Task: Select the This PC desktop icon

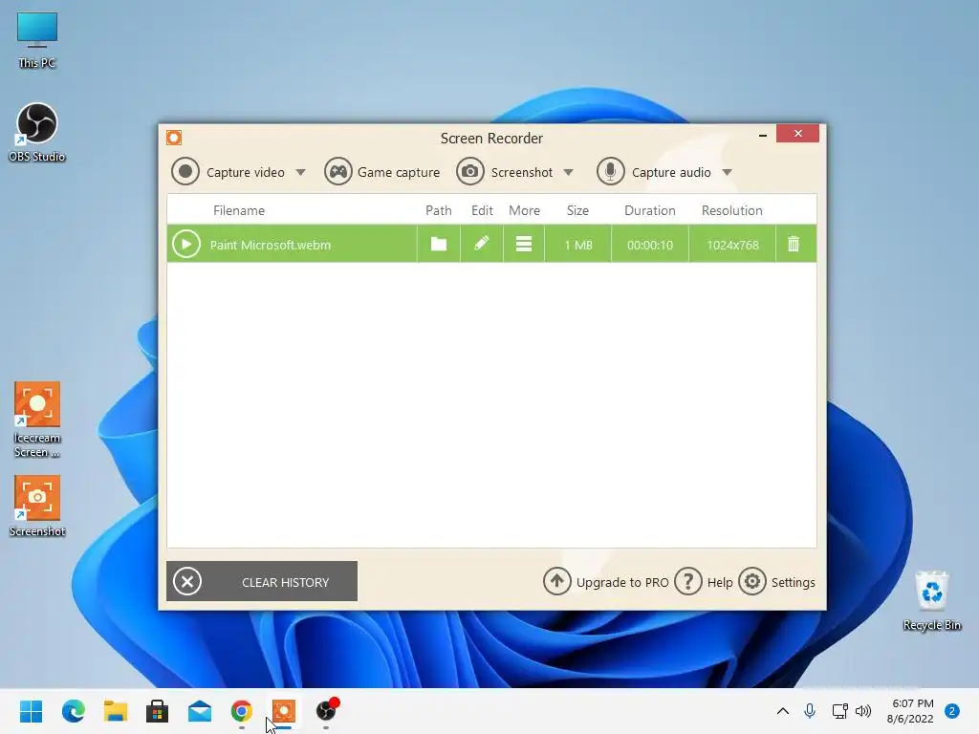Action: (37, 40)
